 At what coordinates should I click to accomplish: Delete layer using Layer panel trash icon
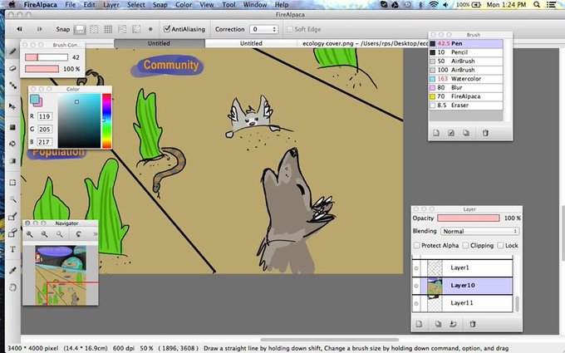click(473, 324)
